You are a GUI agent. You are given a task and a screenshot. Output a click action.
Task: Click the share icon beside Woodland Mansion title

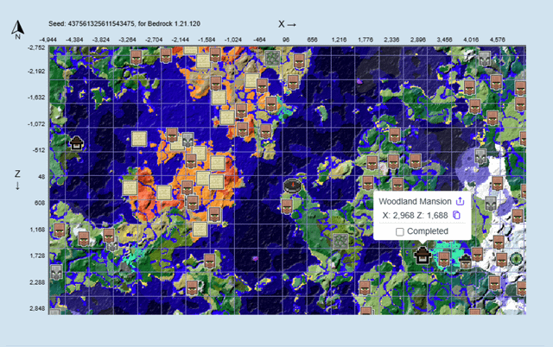(461, 201)
